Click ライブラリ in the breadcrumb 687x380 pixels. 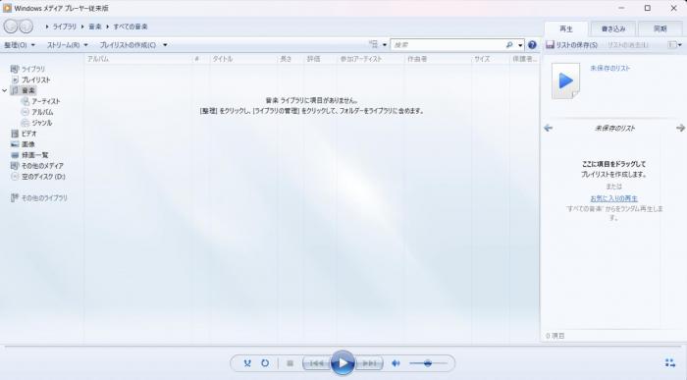(65, 27)
